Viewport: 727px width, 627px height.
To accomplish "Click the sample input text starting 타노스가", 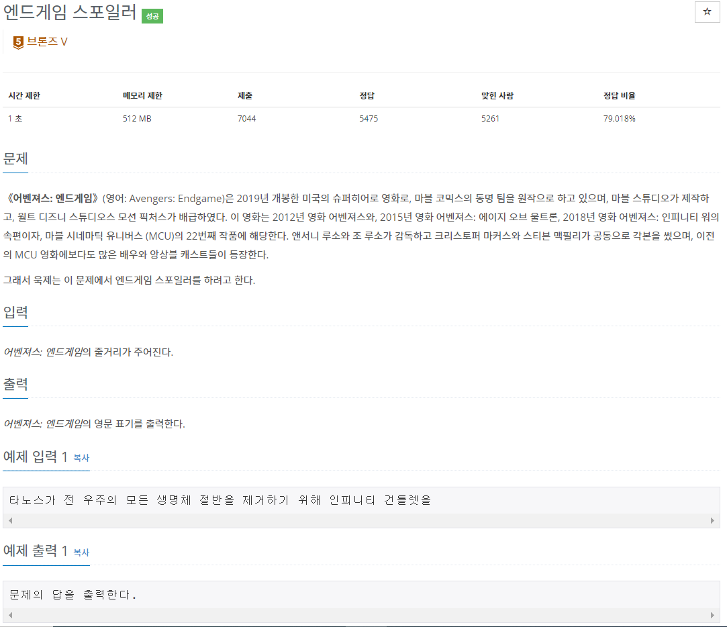I will point(220,500).
